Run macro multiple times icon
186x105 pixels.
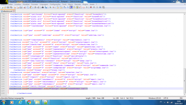100,7
